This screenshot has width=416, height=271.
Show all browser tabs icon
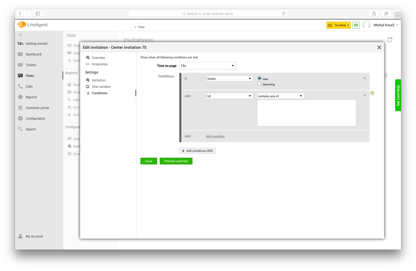[x=386, y=14]
